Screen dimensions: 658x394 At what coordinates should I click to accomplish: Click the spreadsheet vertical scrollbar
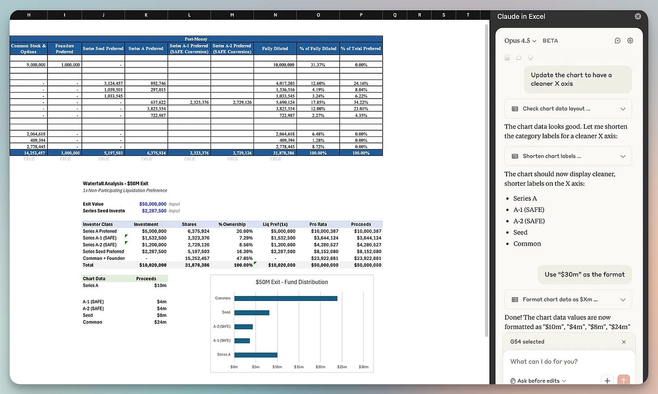click(486, 181)
